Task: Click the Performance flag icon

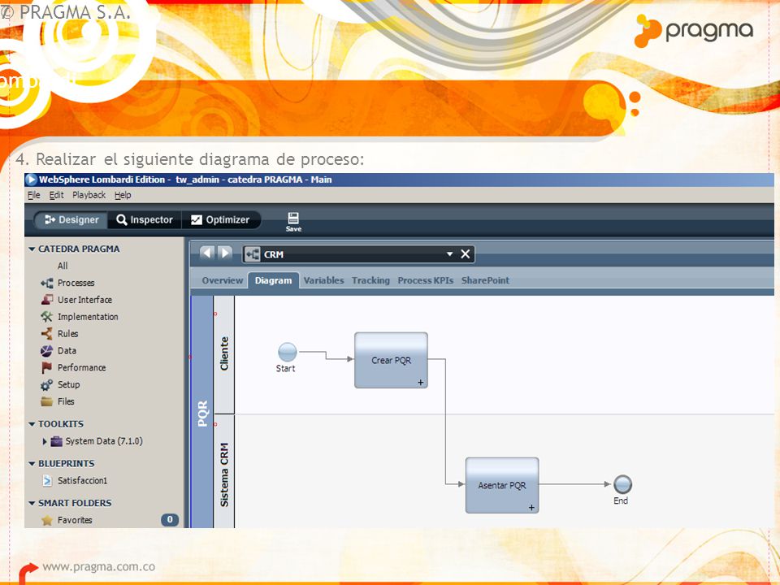Action: [x=47, y=367]
